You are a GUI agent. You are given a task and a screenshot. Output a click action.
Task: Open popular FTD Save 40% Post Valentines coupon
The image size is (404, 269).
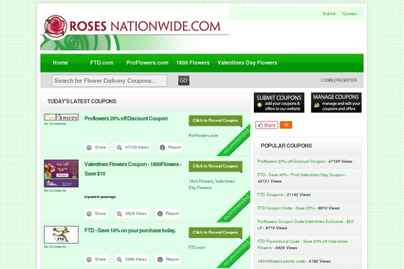coord(300,175)
